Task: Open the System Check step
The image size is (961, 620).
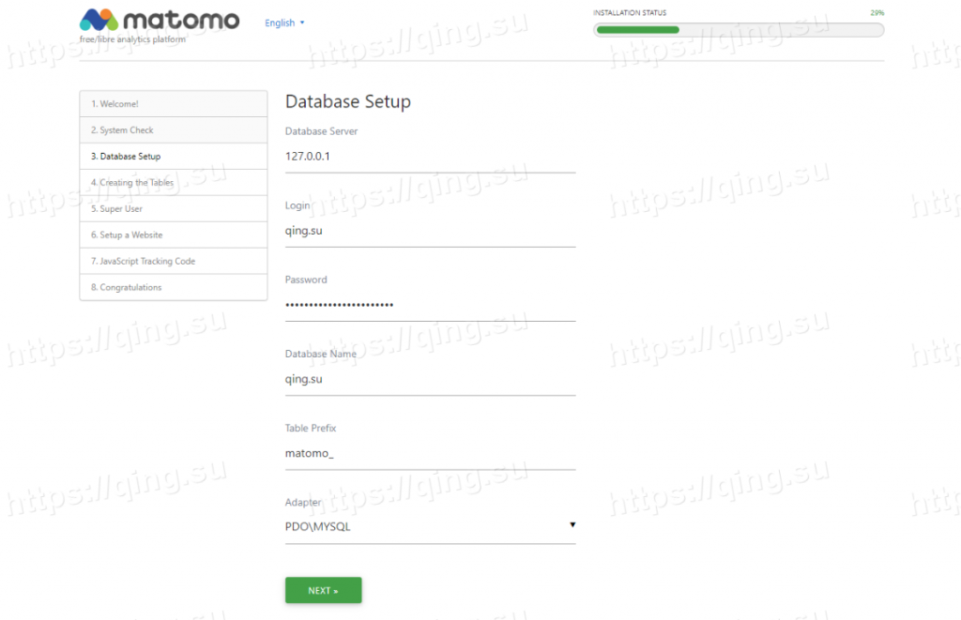Action: (173, 130)
